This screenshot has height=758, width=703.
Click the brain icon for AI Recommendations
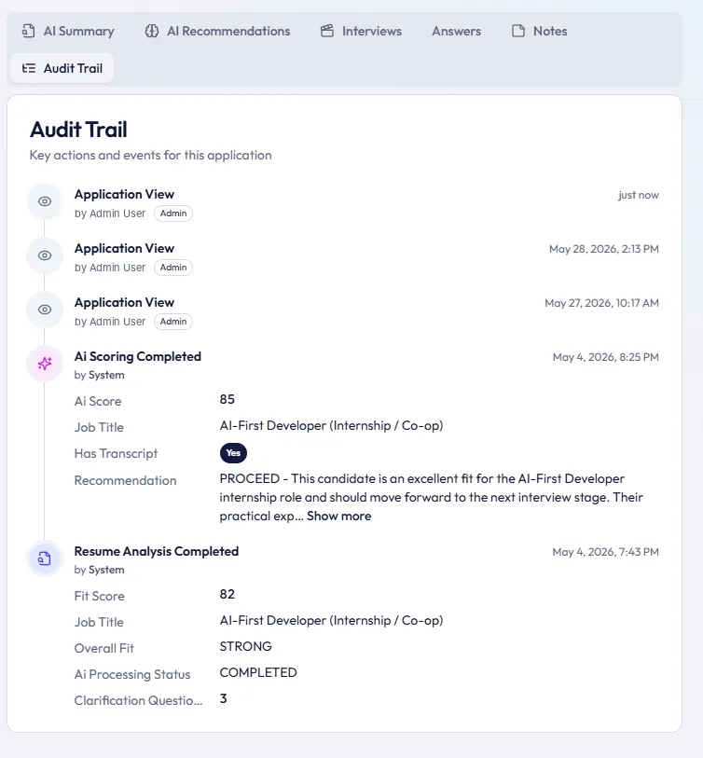point(152,31)
